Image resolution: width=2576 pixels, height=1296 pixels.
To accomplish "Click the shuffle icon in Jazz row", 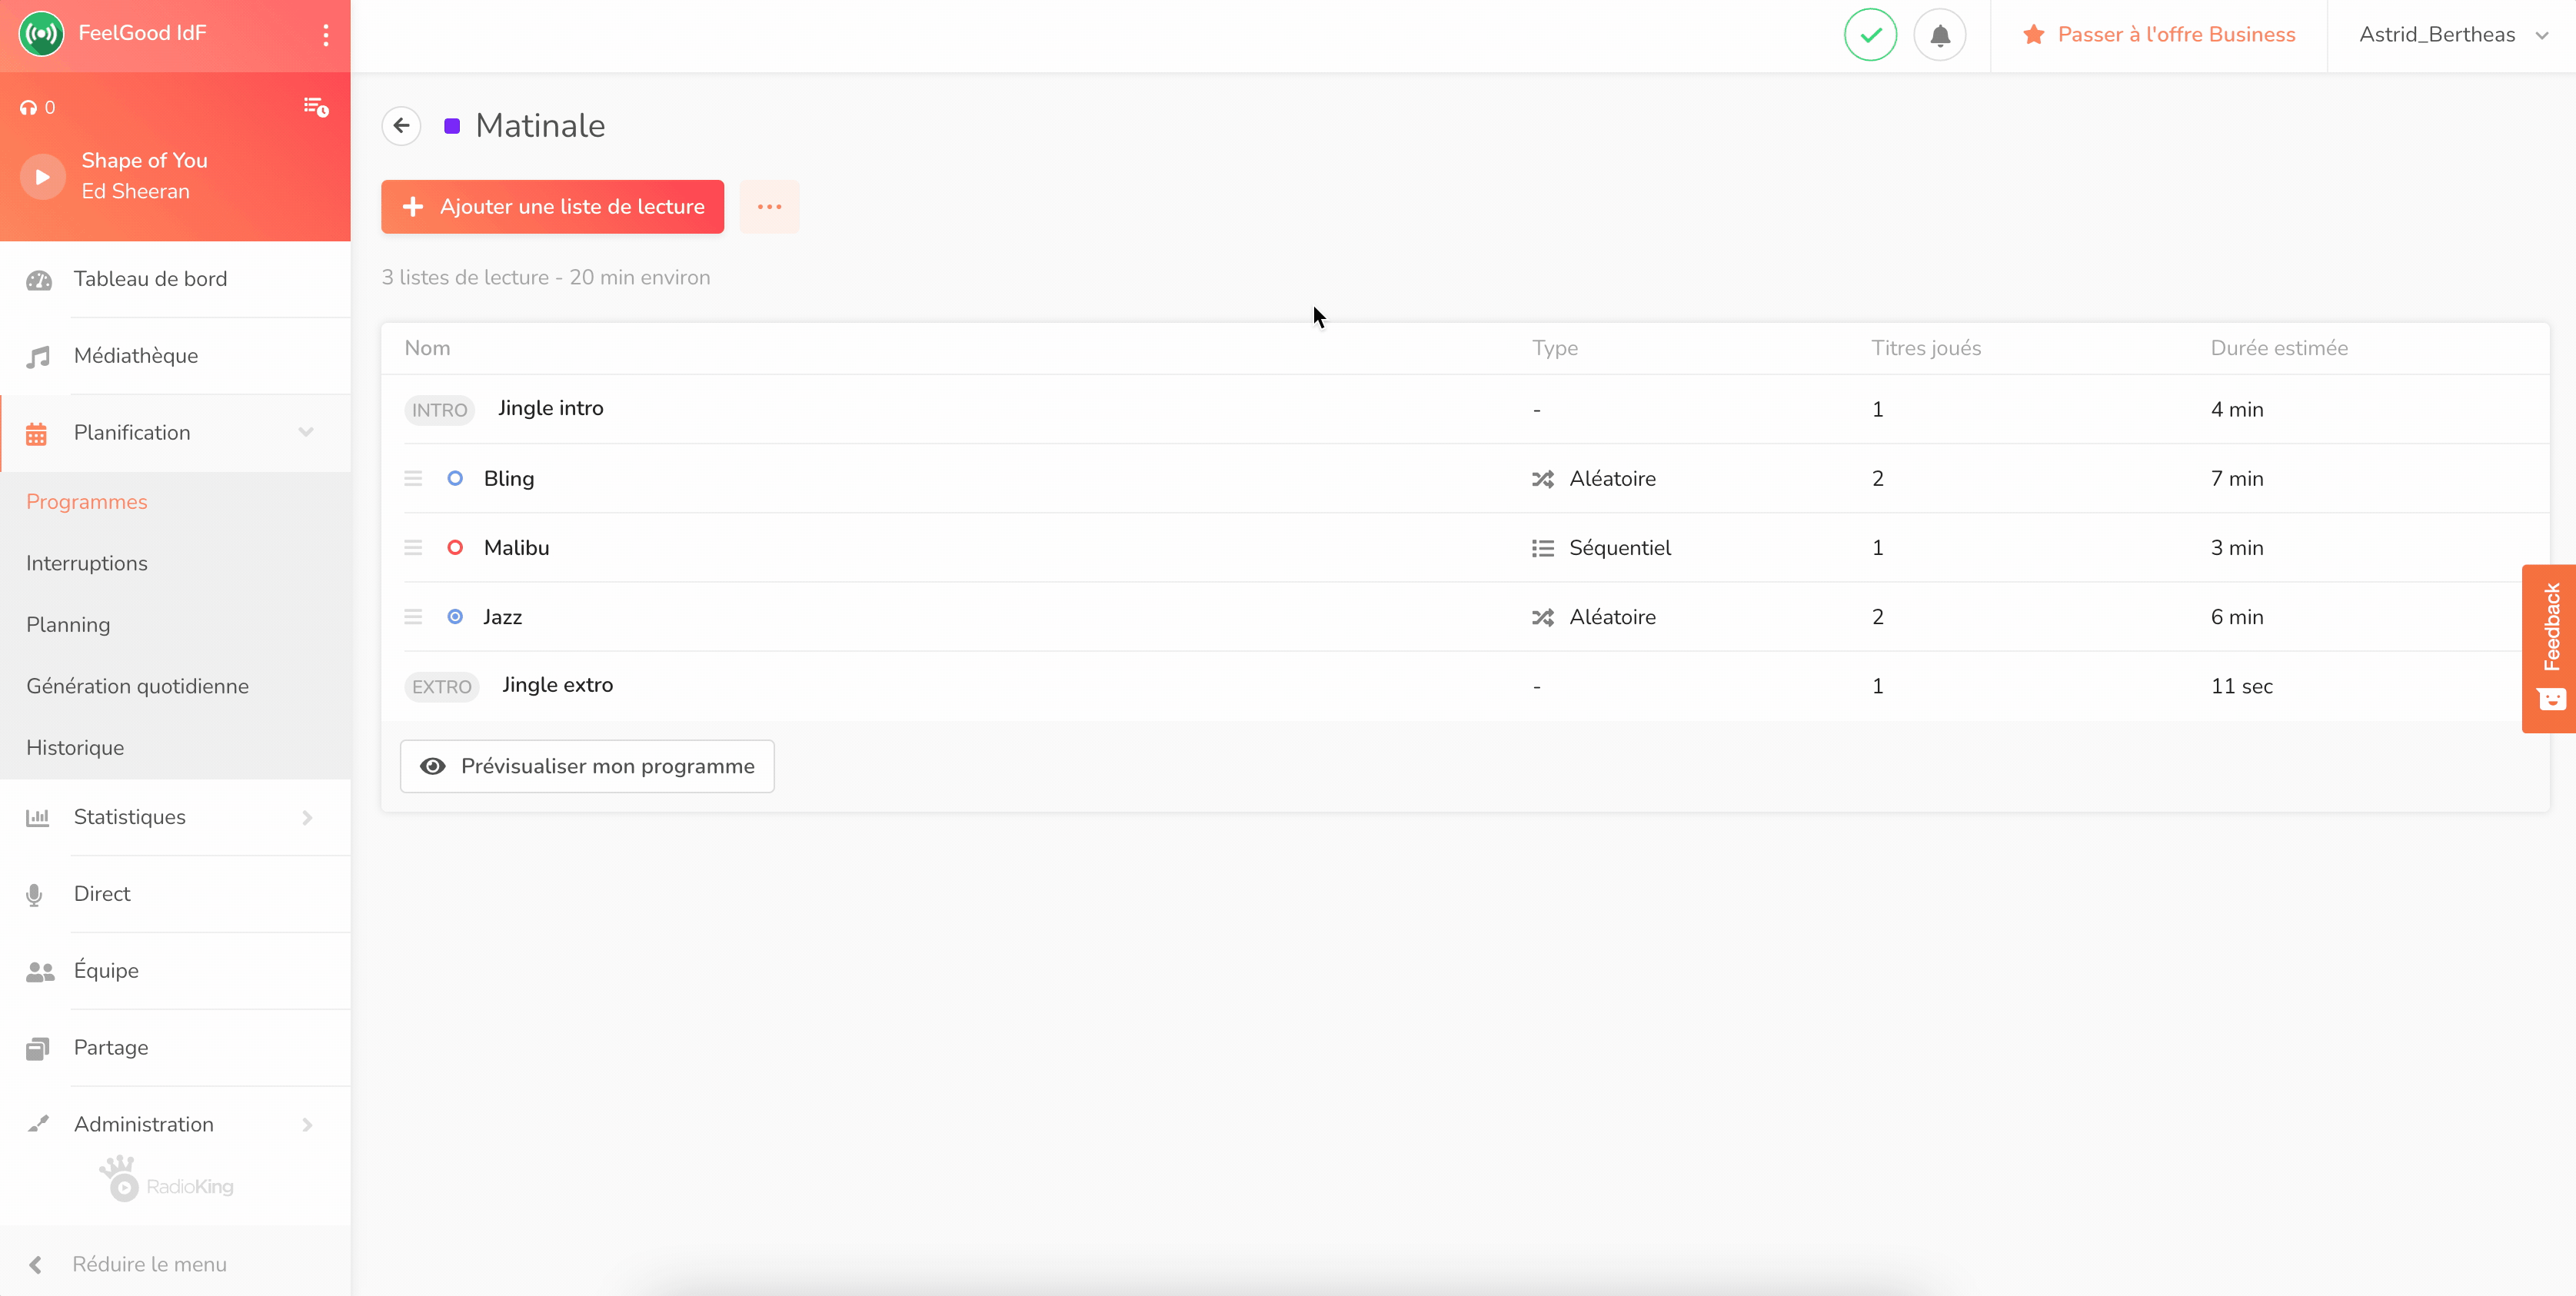I will click(1543, 618).
